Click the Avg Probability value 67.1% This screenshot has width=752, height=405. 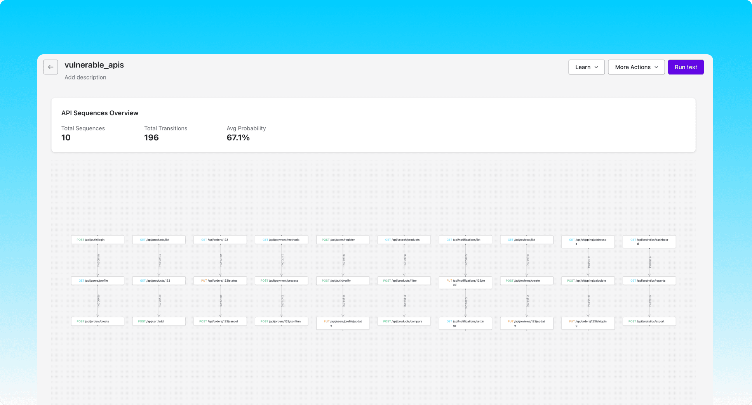(x=238, y=138)
